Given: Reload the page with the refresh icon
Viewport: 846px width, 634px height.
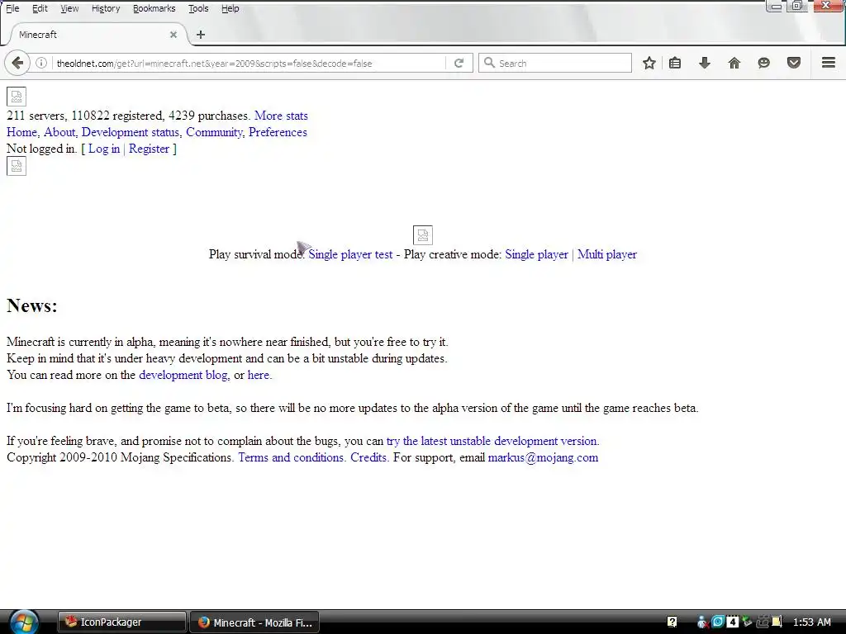Looking at the screenshot, I should [x=459, y=63].
